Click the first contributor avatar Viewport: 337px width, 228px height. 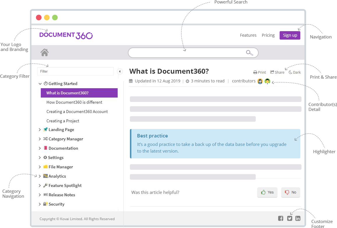[260, 81]
